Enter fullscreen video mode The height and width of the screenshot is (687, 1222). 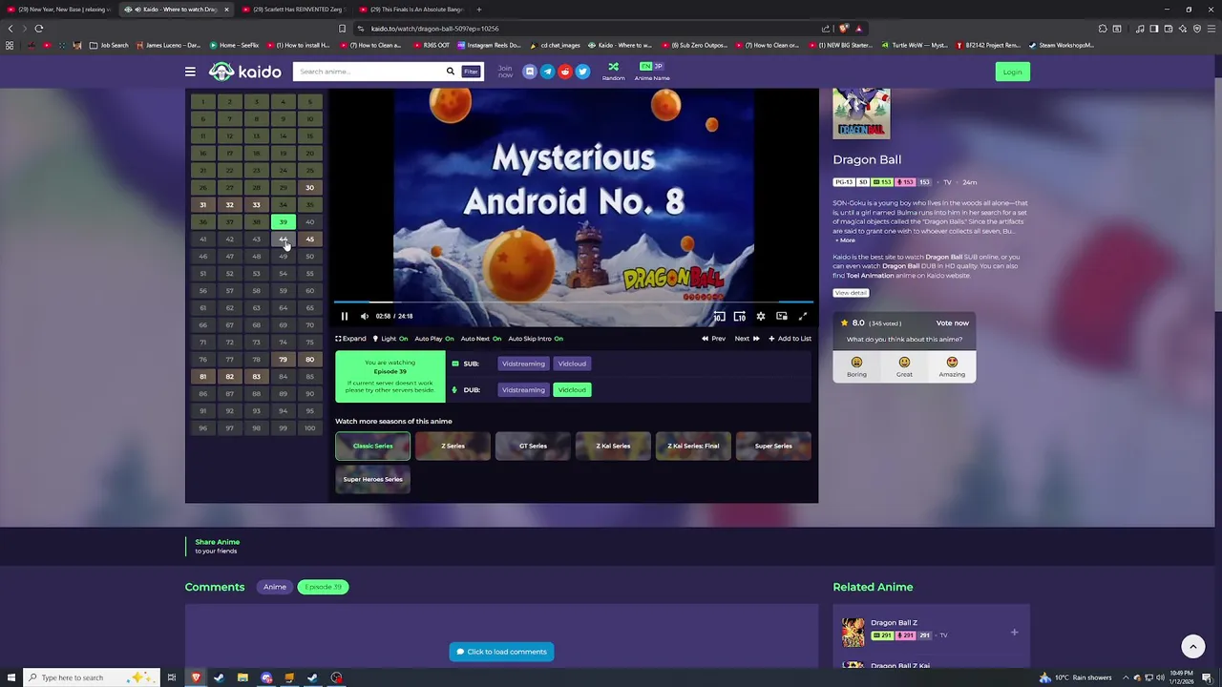(x=803, y=316)
